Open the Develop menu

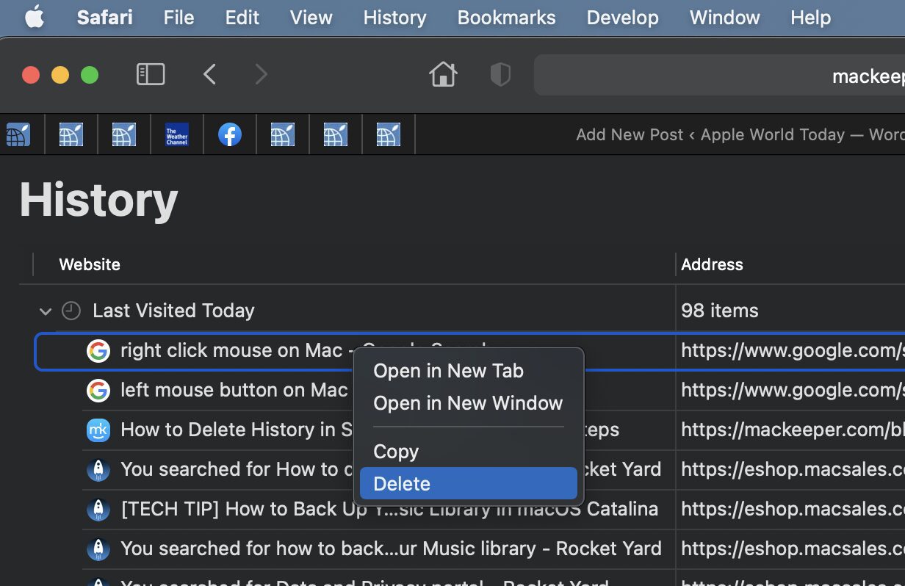(x=622, y=18)
